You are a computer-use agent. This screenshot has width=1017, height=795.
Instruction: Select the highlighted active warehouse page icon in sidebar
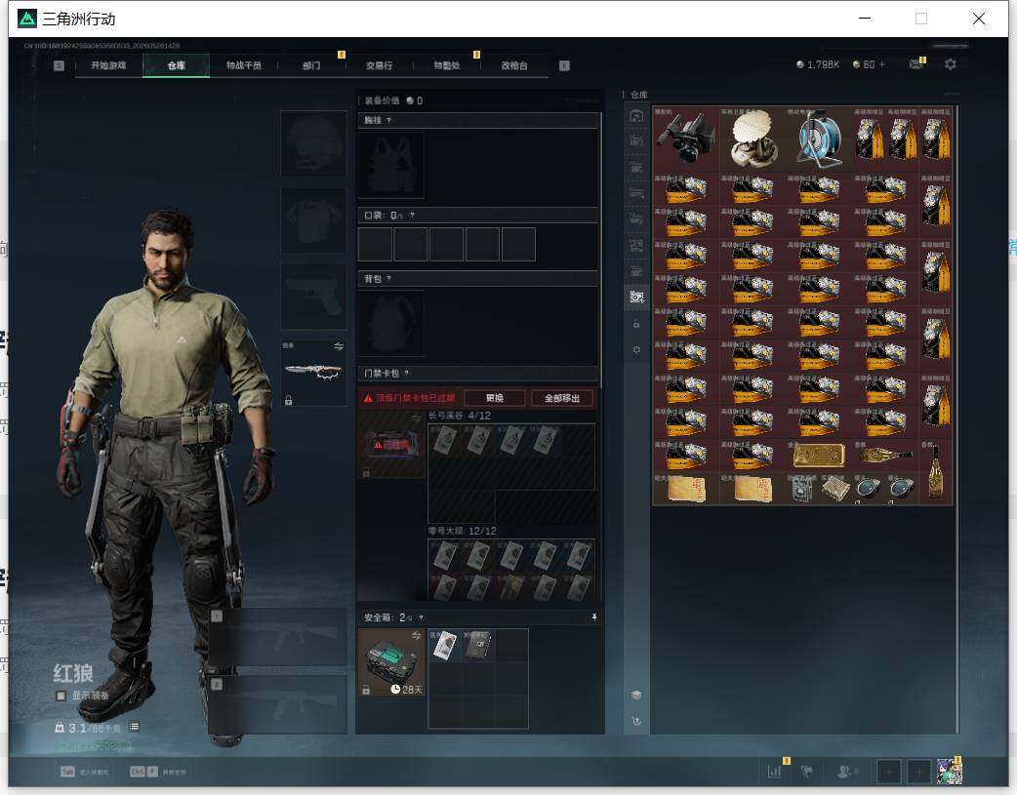636,297
